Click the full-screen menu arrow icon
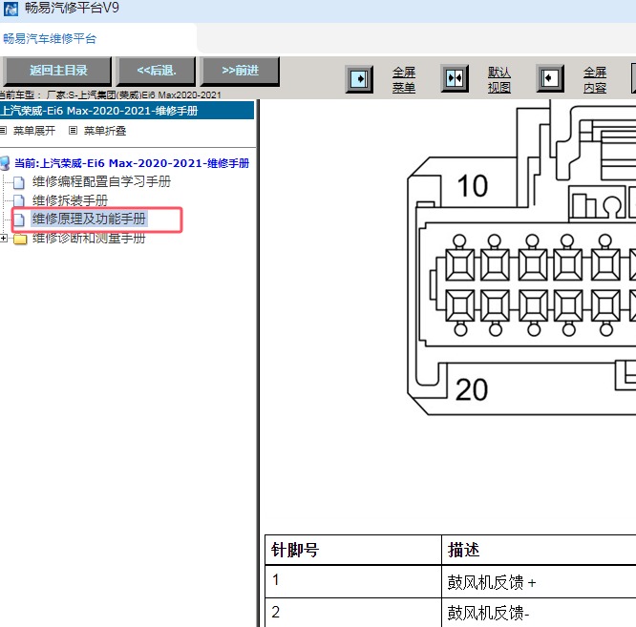The width and height of the screenshot is (636, 627). click(359, 78)
